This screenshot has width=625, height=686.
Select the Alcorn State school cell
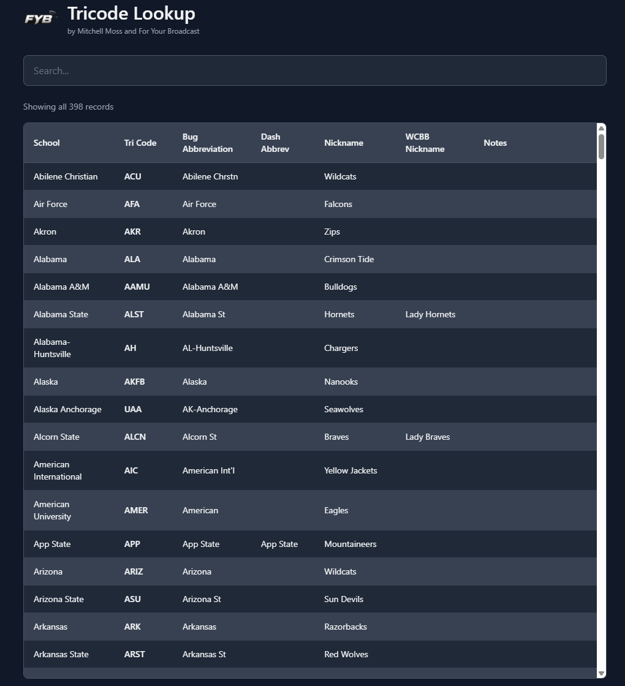56,437
